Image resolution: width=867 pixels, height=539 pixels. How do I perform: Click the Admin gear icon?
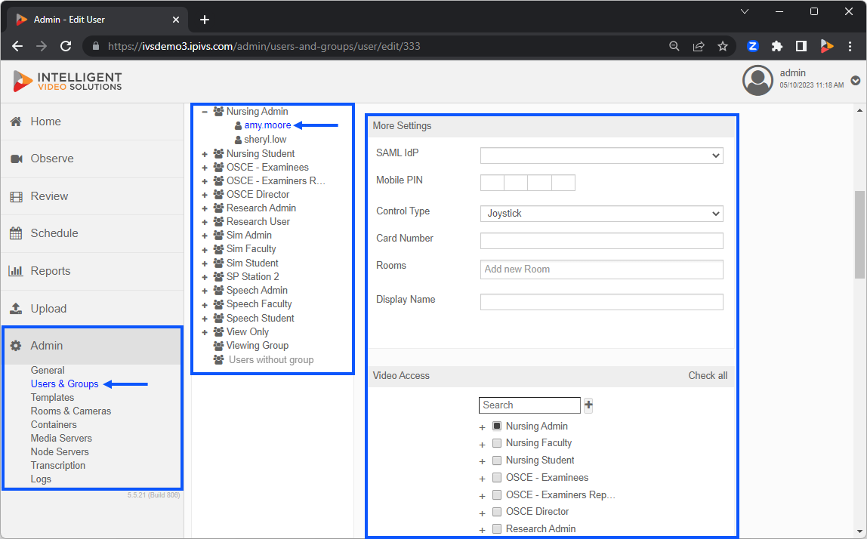point(16,346)
